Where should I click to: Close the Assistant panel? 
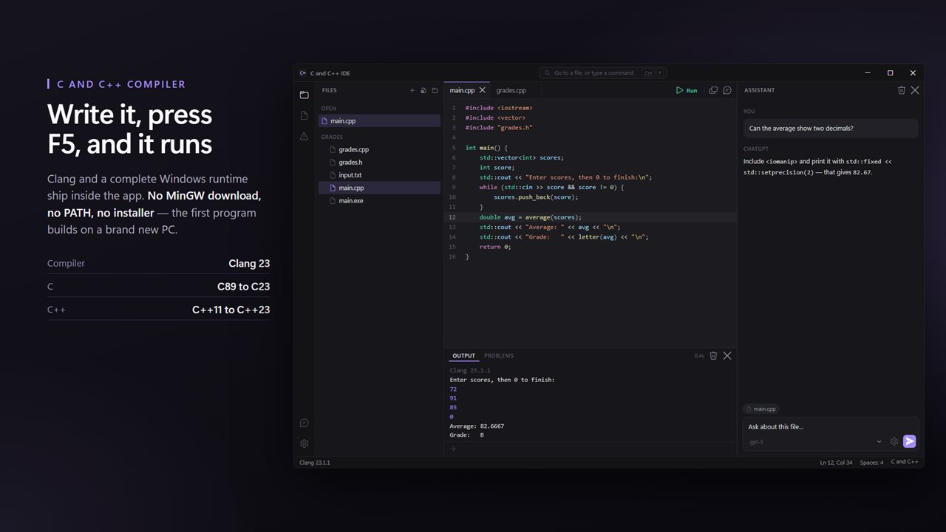point(915,90)
